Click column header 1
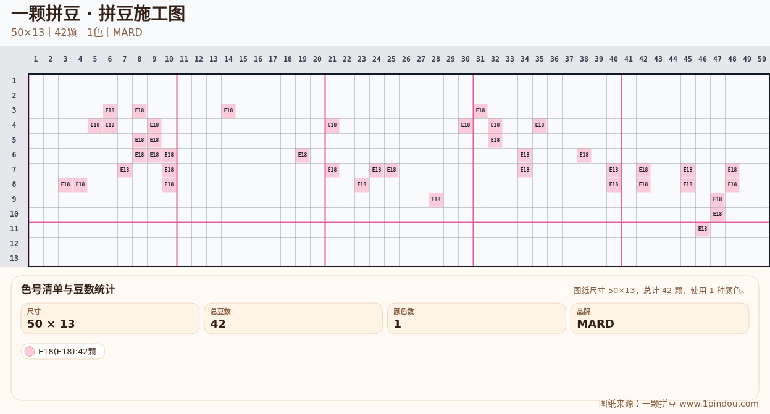The width and height of the screenshot is (770, 414). point(36,59)
